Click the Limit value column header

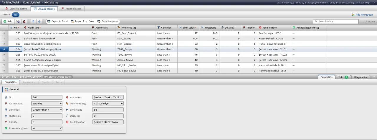tap(188, 28)
